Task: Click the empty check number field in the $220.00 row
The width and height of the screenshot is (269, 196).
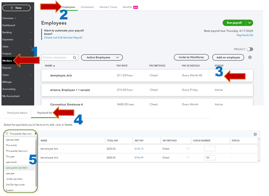Action: pyautogui.click(x=210, y=149)
